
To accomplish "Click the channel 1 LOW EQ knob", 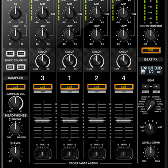I will tap(70, 35).
